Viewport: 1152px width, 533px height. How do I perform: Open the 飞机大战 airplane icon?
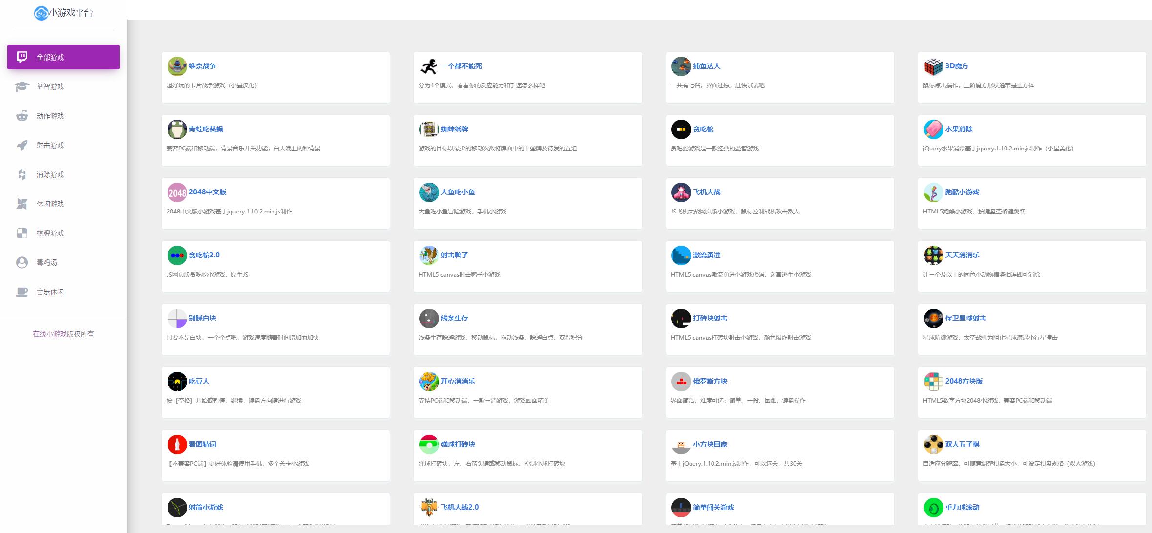pyautogui.click(x=681, y=192)
